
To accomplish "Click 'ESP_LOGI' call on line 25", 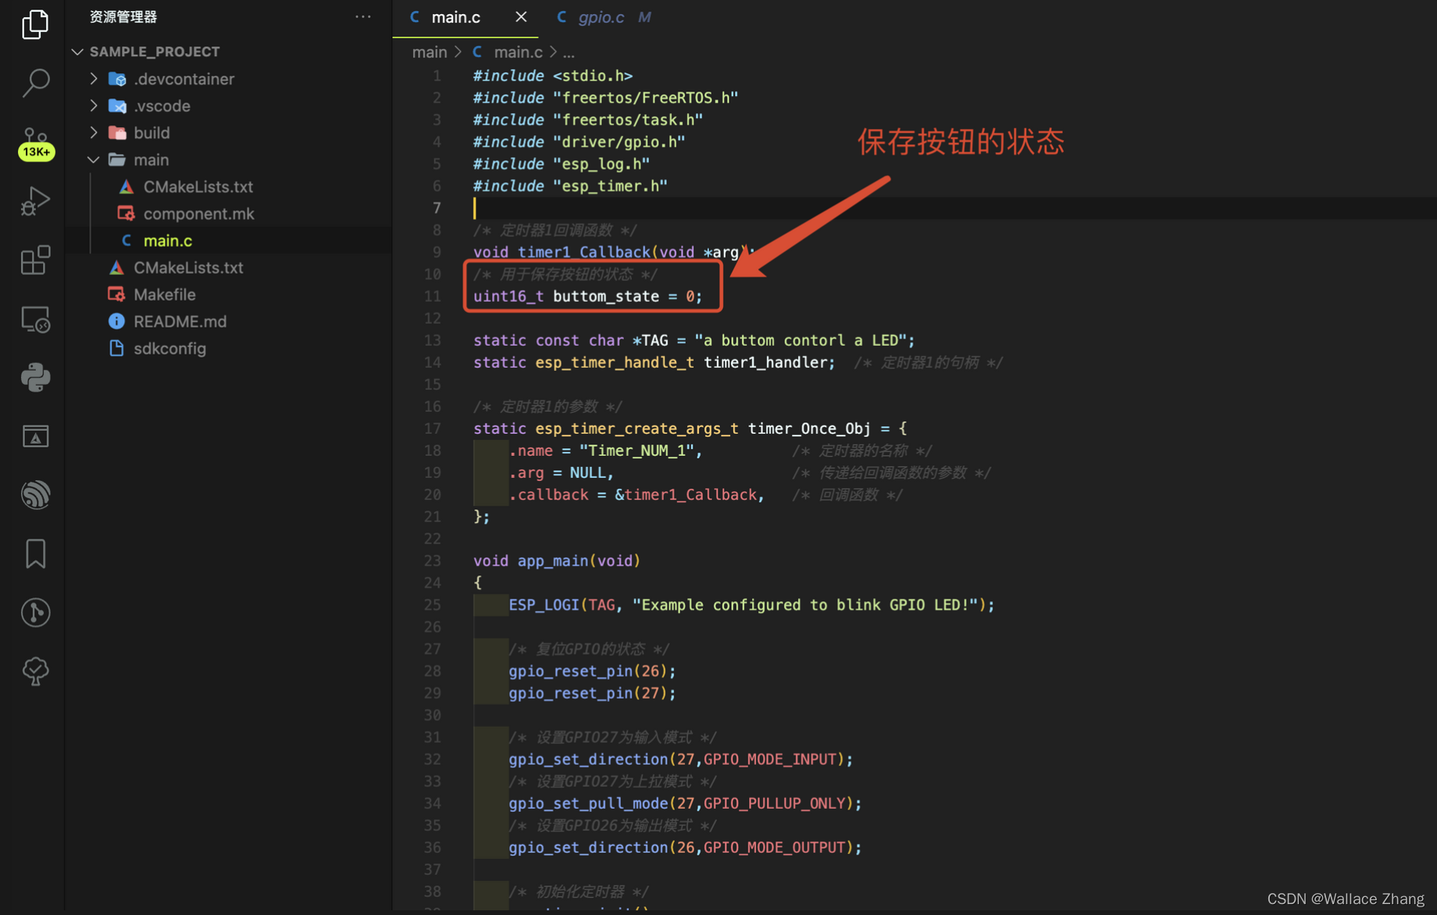I will click(544, 604).
